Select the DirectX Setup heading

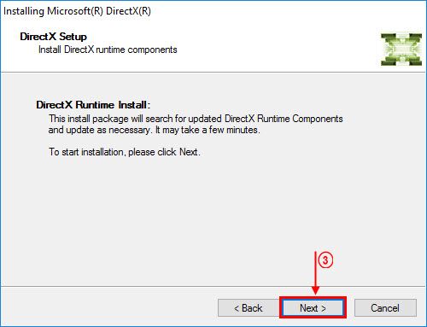point(53,37)
